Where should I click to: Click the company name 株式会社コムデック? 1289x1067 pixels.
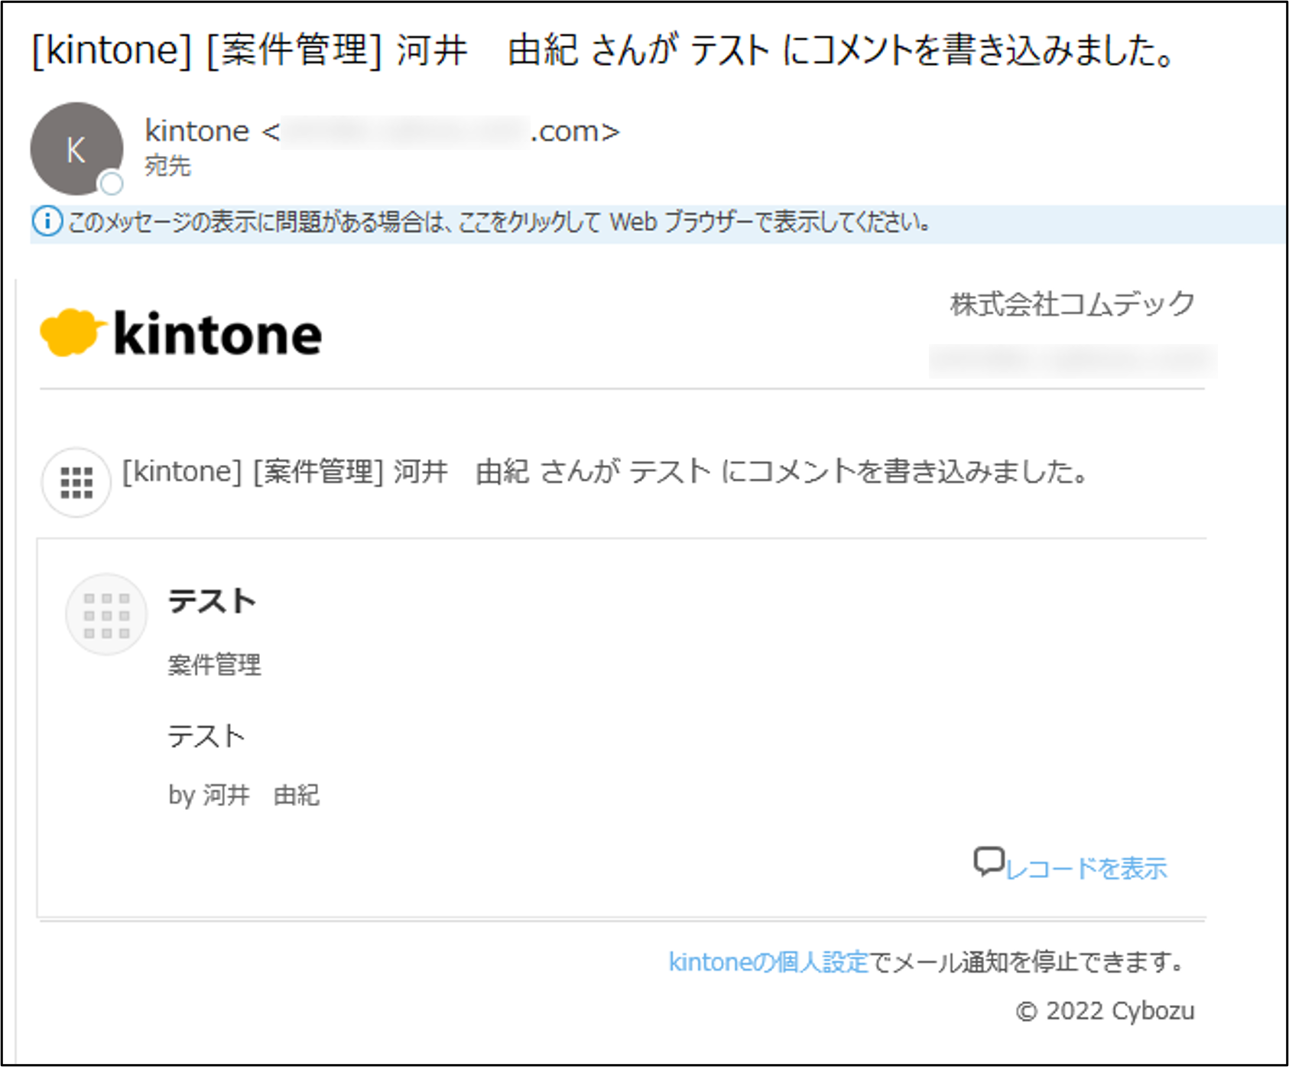click(x=1072, y=304)
